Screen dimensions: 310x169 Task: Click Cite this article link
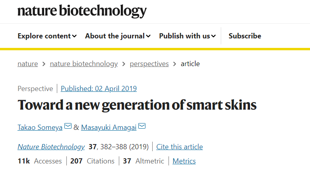[180, 147]
